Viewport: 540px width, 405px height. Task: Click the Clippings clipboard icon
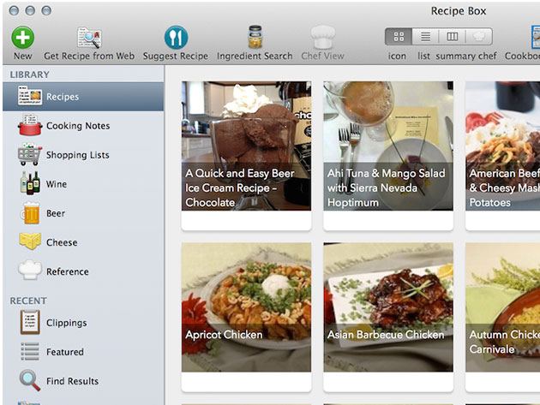point(30,323)
